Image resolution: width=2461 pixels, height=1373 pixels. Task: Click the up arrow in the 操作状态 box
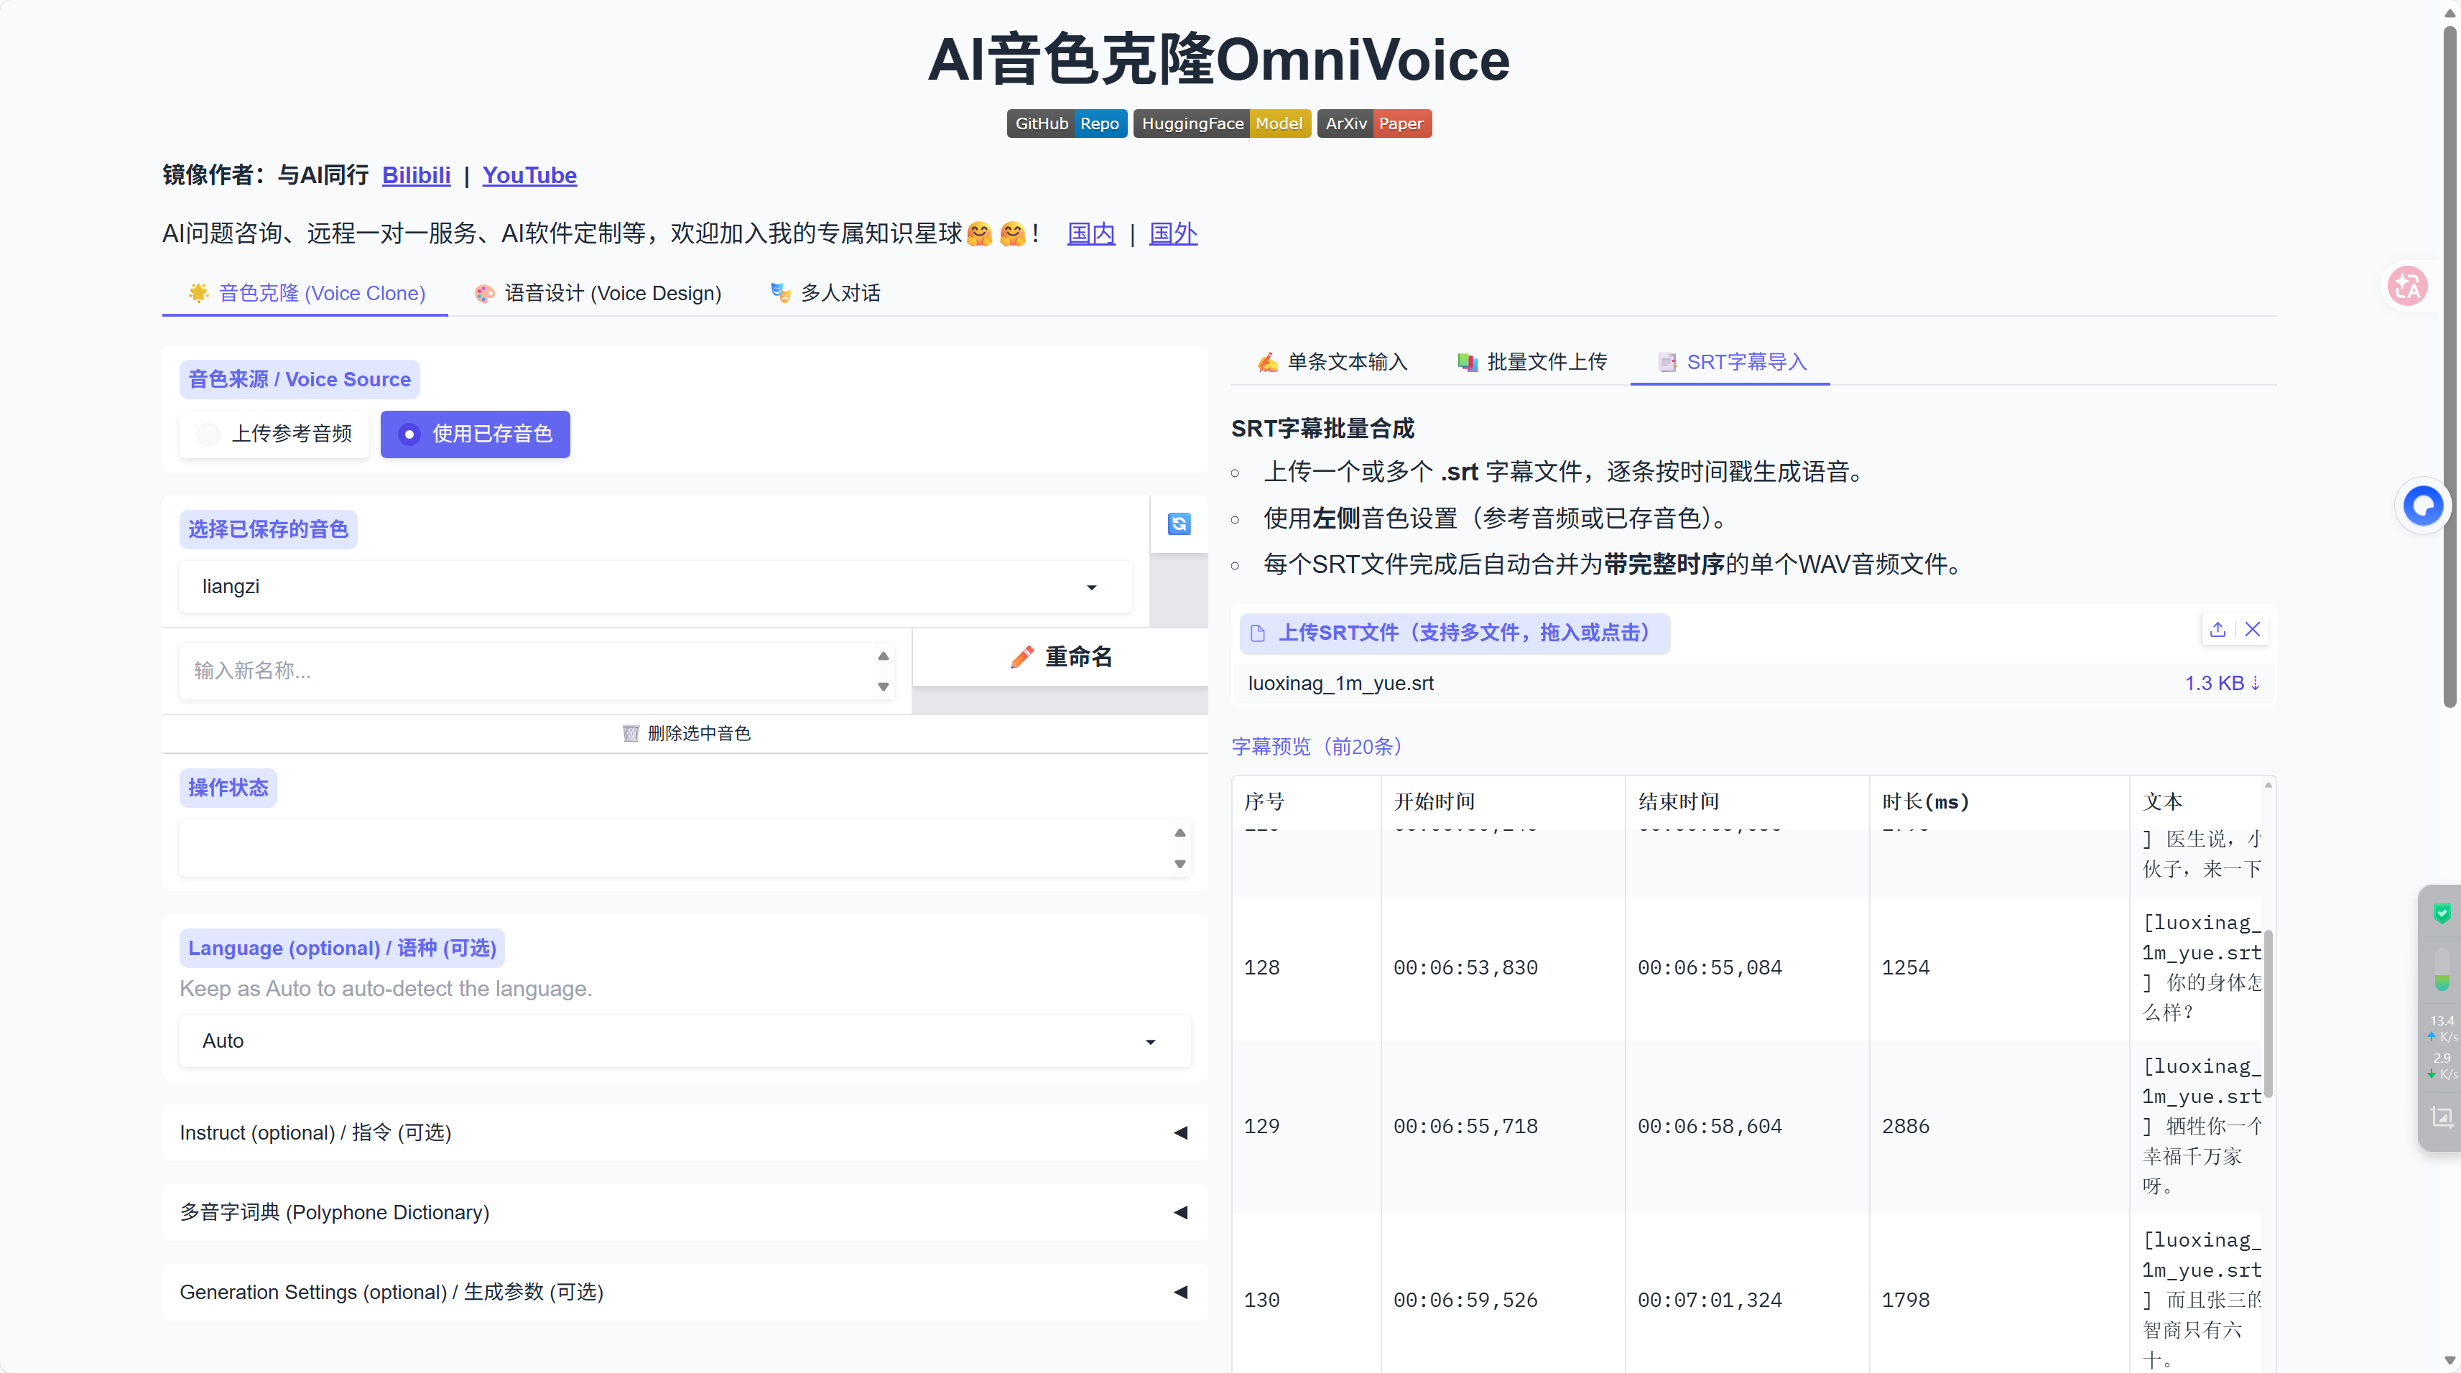click(1180, 832)
